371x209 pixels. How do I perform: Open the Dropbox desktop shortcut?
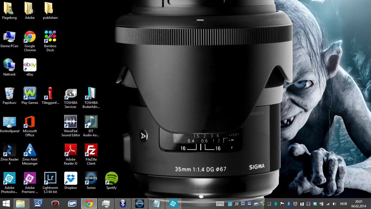pos(70,181)
